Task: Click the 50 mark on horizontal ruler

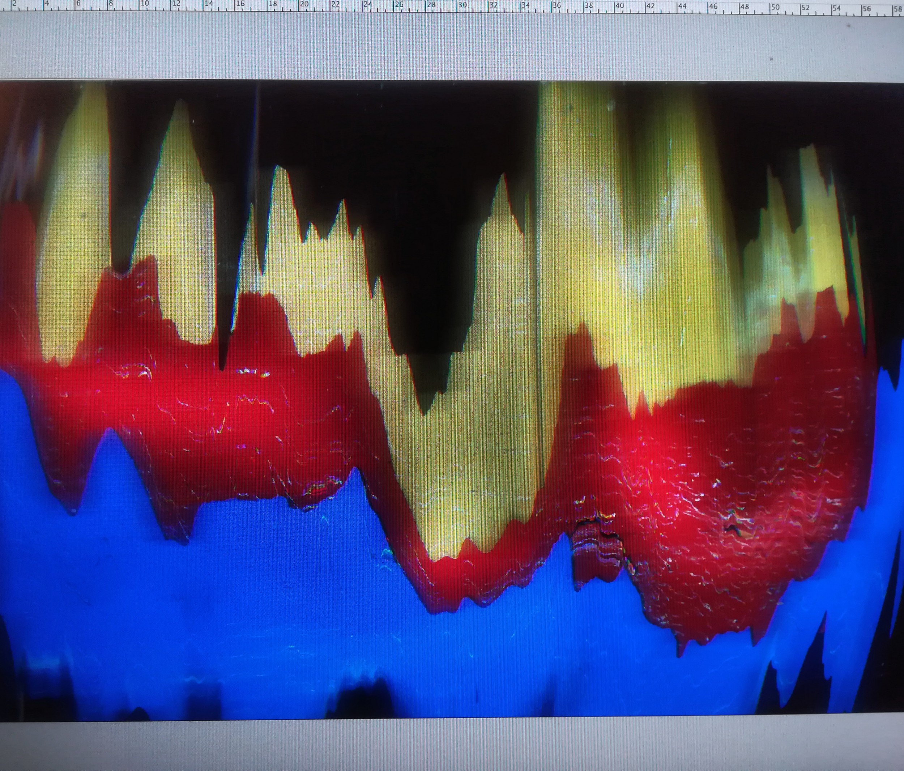Action: click(775, 8)
